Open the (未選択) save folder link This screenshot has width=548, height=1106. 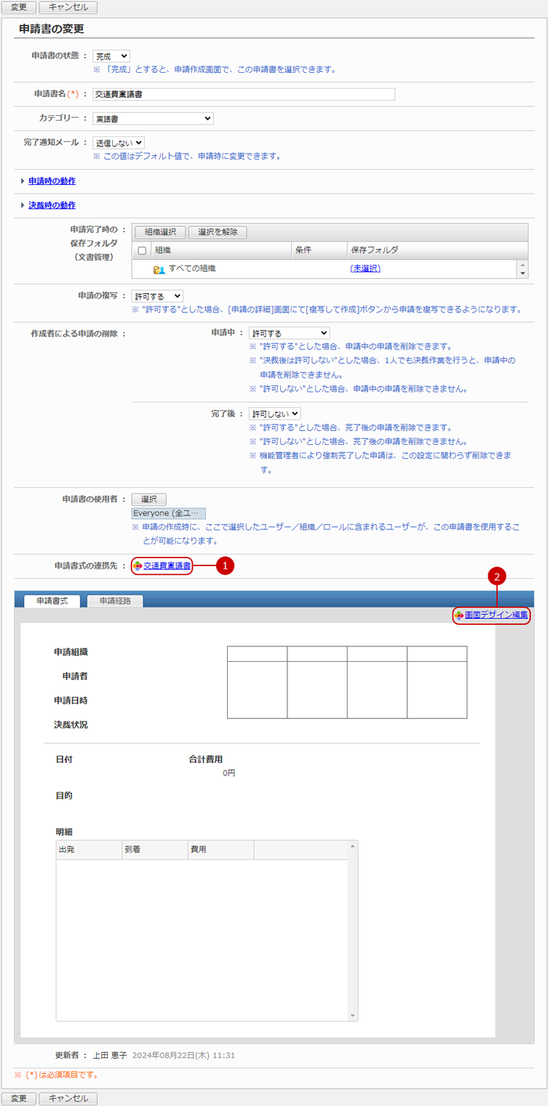pyautogui.click(x=365, y=268)
